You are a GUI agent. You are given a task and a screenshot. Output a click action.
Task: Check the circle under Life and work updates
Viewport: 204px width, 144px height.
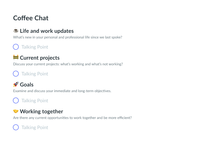(x=16, y=47)
